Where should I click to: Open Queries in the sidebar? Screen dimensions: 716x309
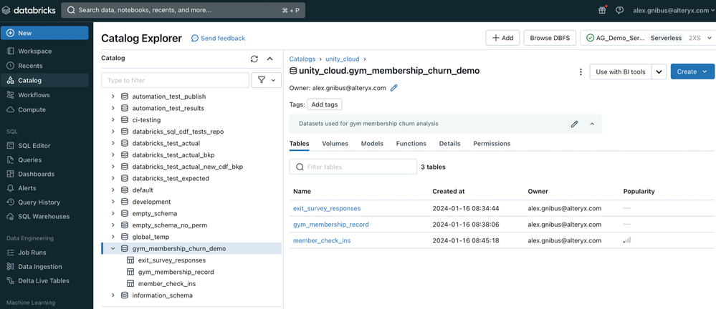(x=44, y=160)
